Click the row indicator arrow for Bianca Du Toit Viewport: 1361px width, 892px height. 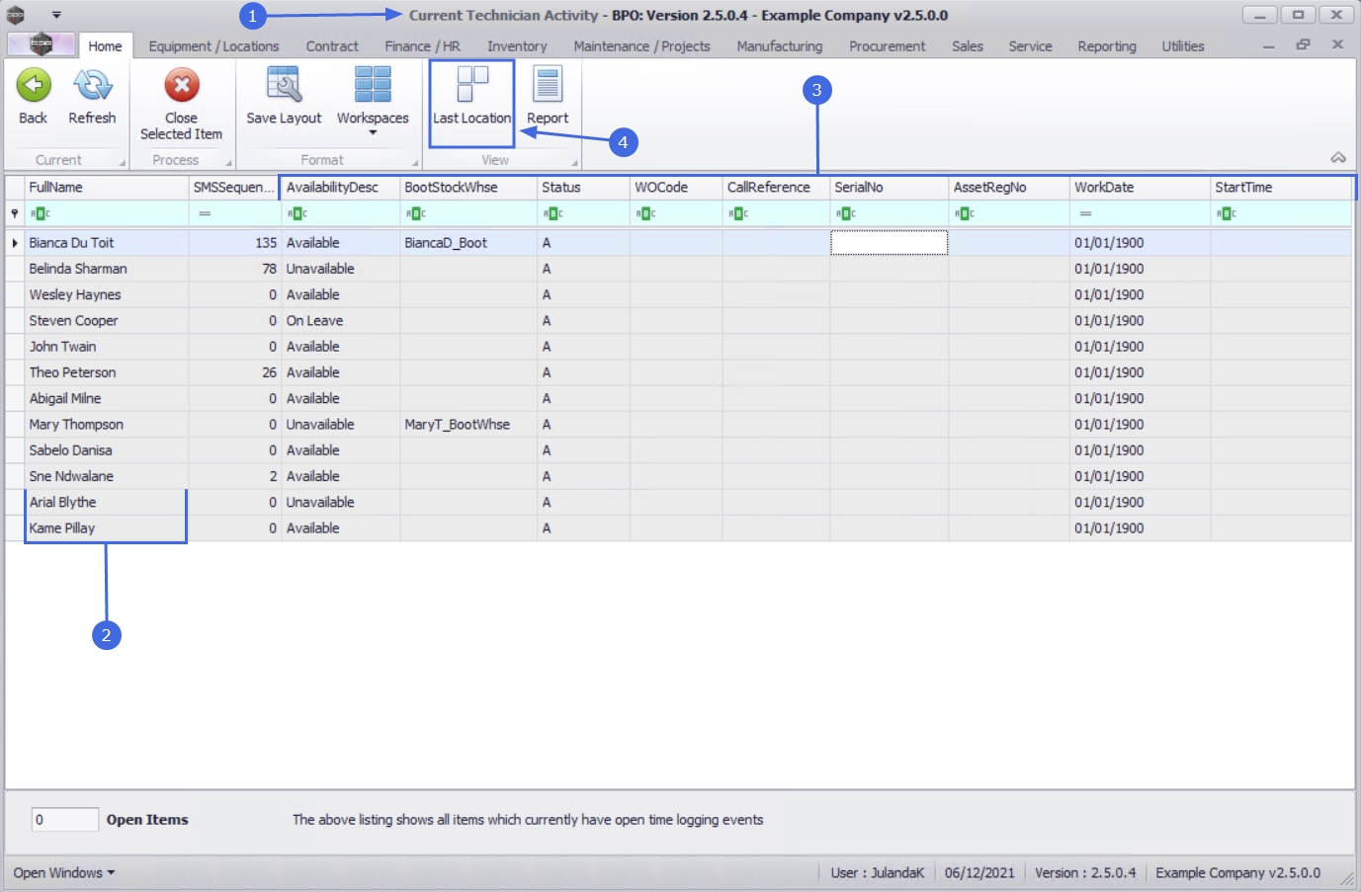click(15, 243)
